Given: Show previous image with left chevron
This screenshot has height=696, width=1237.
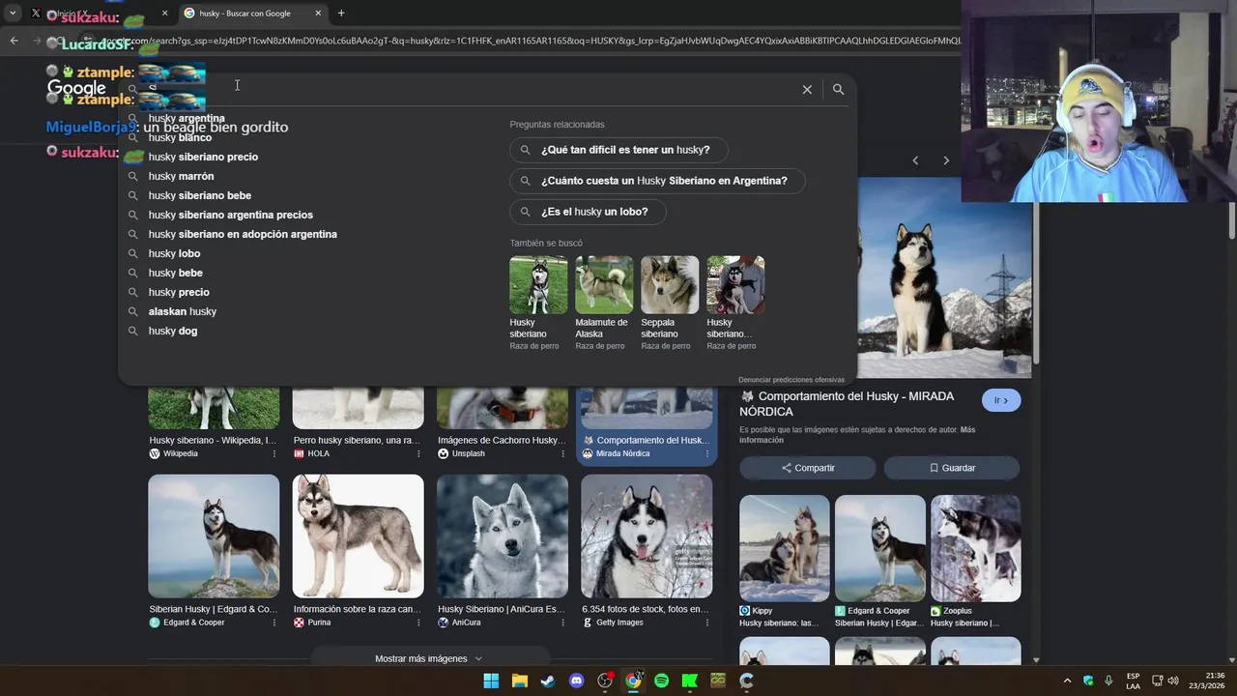Looking at the screenshot, I should click(915, 160).
